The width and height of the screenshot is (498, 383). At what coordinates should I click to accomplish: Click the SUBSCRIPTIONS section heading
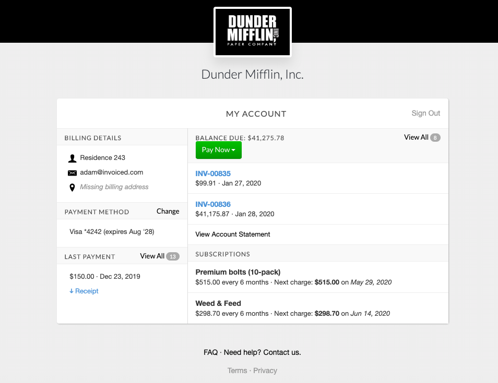click(x=223, y=254)
